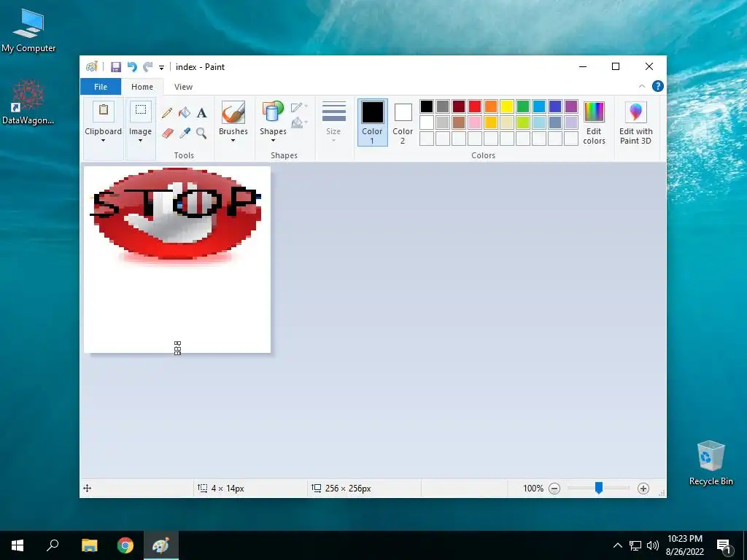
Task: Expand the Image dropdown arrow
Action: (141, 141)
